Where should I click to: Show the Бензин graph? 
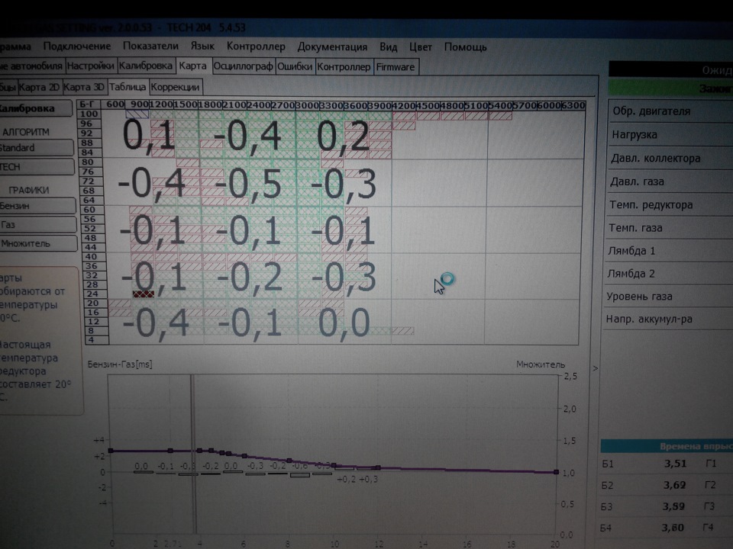pyautogui.click(x=37, y=206)
